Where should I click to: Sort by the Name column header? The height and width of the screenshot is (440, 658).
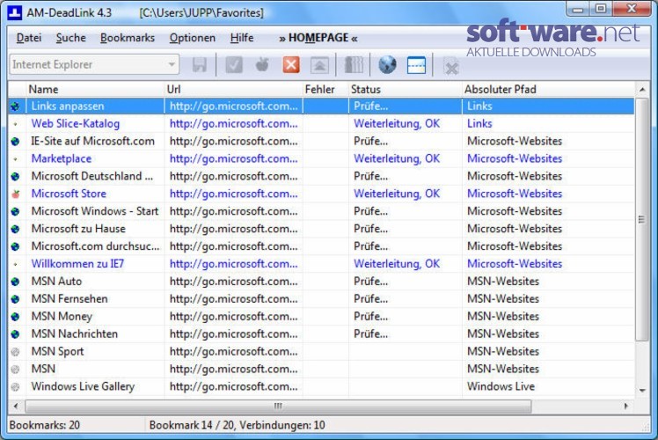[95, 90]
